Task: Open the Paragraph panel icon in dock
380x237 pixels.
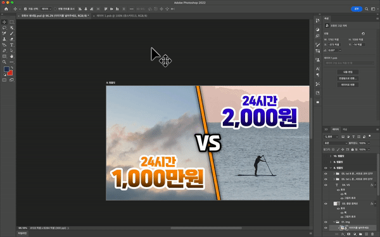Action: click(x=318, y=75)
